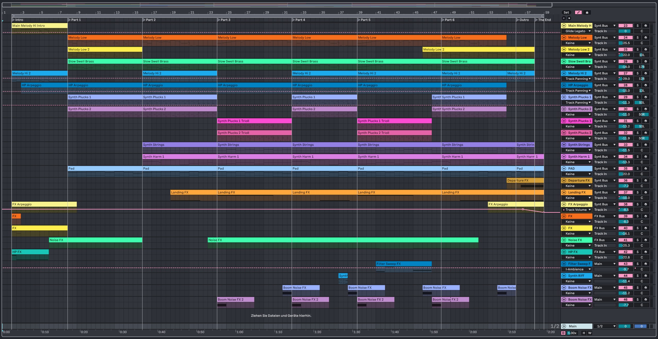Toggle track activator 33 for Synth Strings

pyautogui.click(x=625, y=145)
